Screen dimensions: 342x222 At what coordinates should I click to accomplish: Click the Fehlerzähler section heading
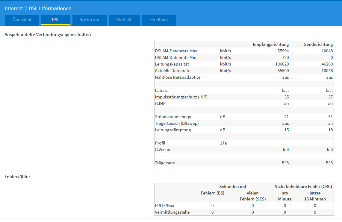tap(17, 177)
